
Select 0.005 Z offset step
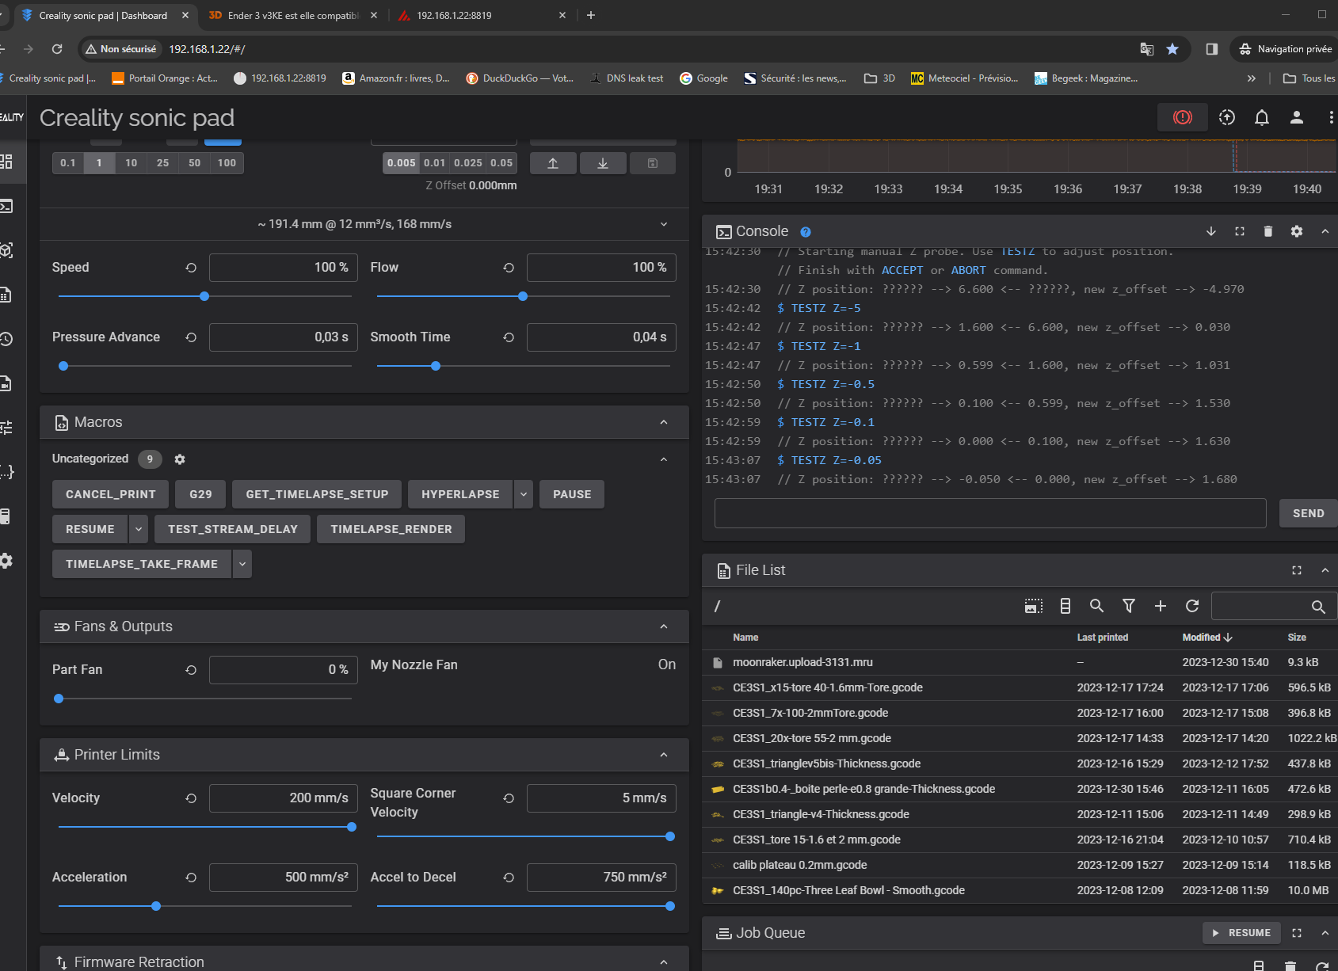(x=401, y=163)
